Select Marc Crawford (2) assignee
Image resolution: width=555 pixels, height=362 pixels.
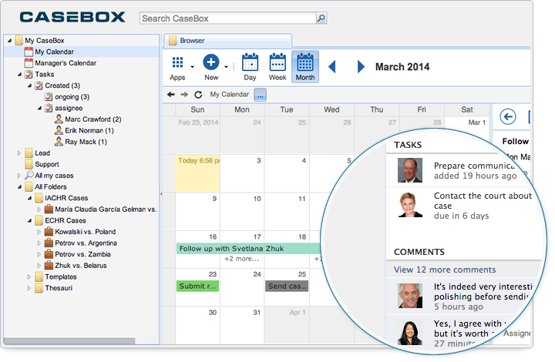[92, 119]
